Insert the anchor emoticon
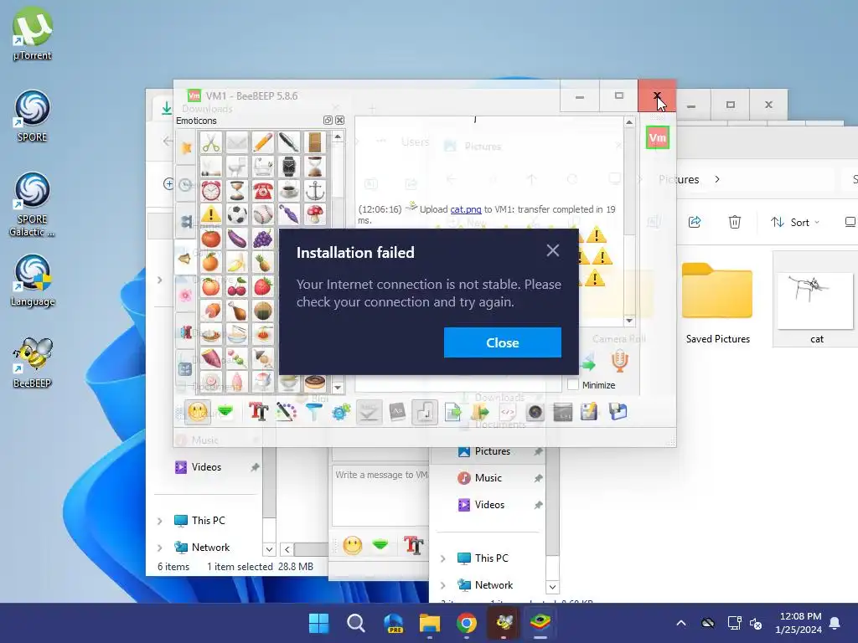 click(315, 190)
